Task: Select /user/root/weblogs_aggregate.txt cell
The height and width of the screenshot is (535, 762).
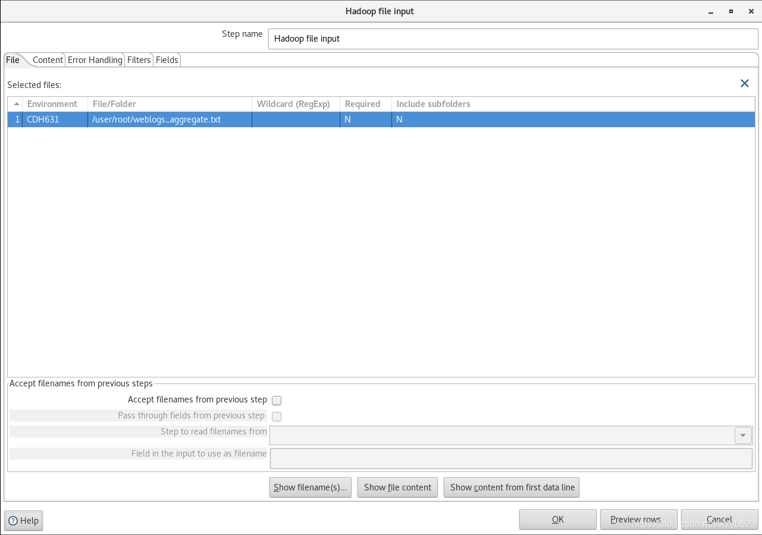Action: (170, 119)
